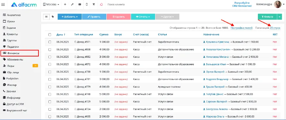Viewport: 286px width, 120px height.
Task: Check the row for Доход #971
Action: [x=50, y=42]
